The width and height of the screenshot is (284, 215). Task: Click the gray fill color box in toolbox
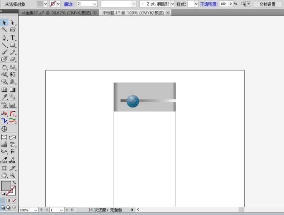click(x=6, y=186)
